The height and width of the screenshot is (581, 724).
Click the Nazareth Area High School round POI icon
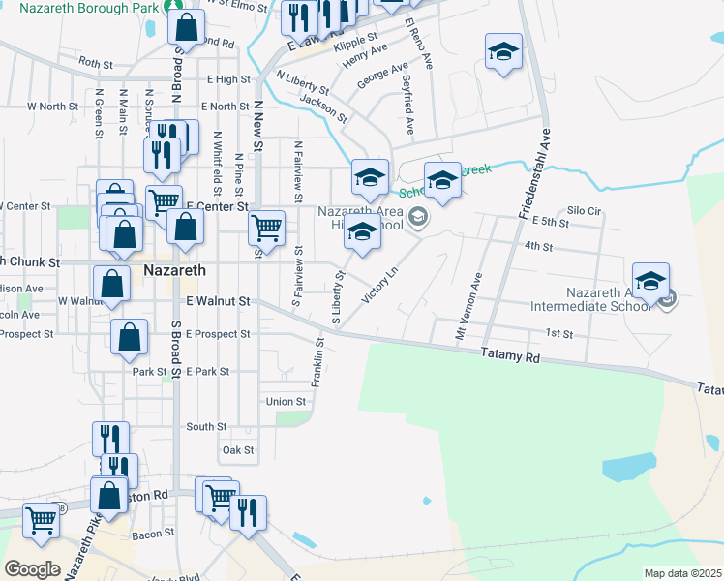coord(418,217)
